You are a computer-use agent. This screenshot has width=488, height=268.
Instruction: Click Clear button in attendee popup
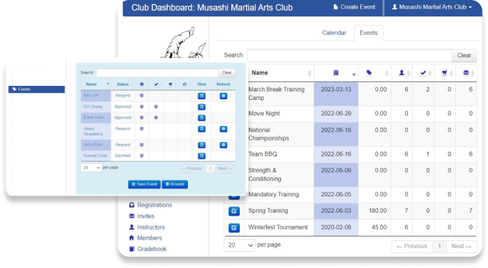pos(227,73)
